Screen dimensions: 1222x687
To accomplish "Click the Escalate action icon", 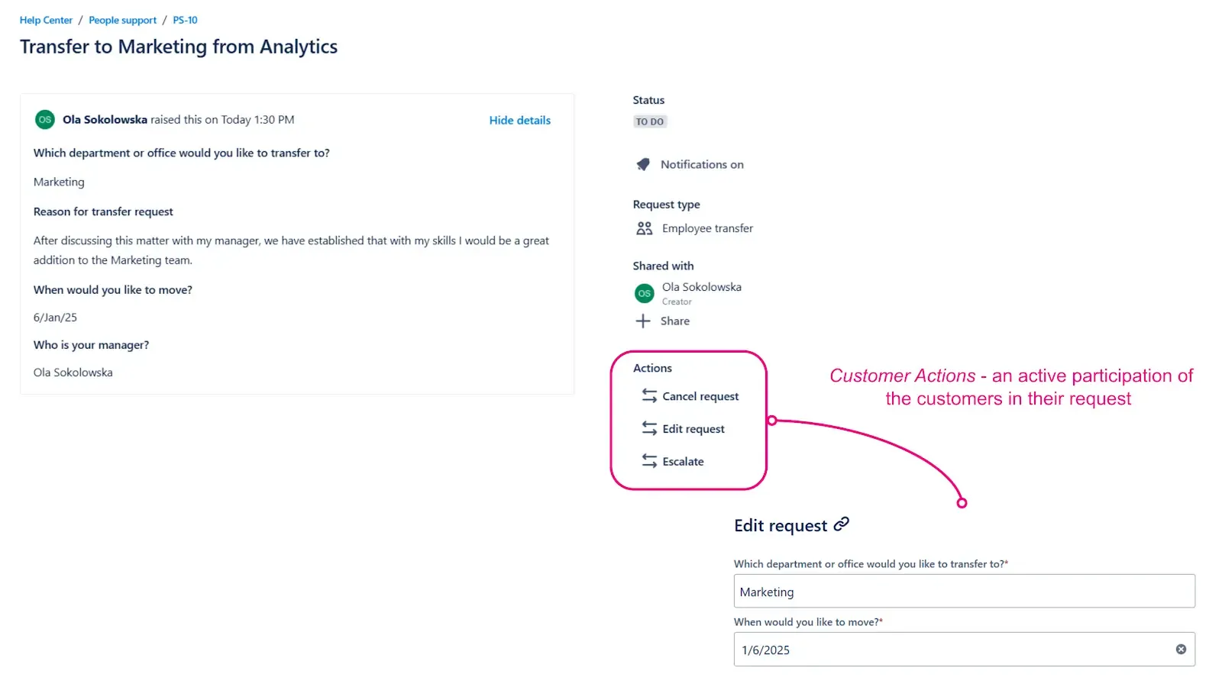I will coord(648,461).
